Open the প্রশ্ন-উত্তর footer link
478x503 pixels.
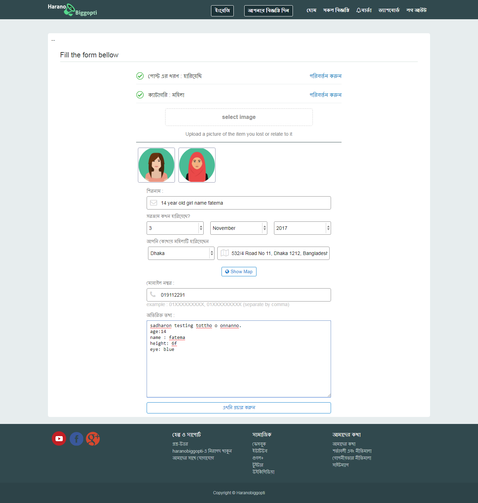(180, 444)
